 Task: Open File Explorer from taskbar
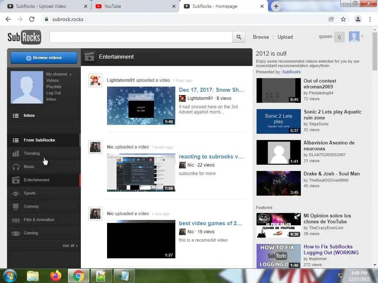33,276
